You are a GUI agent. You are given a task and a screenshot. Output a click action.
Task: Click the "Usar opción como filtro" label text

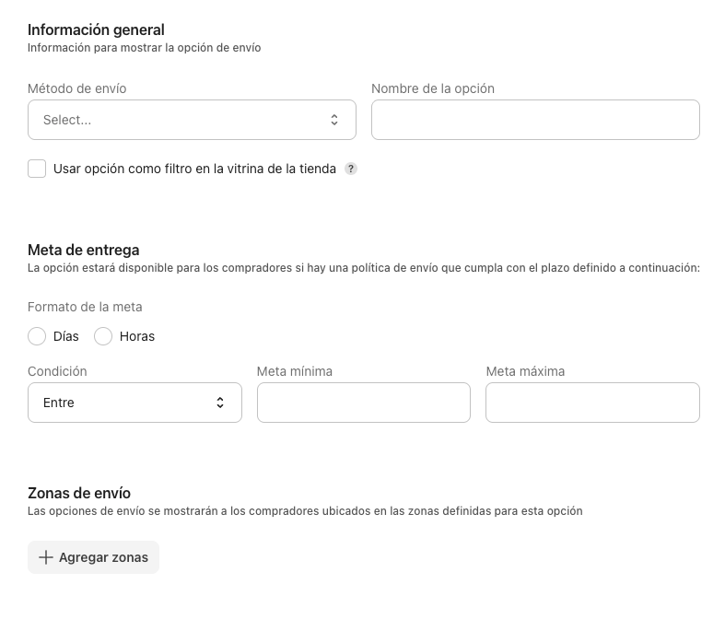pyautogui.click(x=194, y=169)
